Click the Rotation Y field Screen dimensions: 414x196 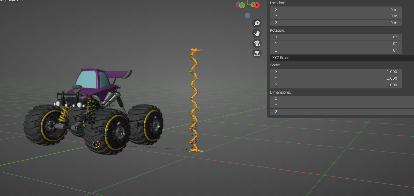coord(336,44)
